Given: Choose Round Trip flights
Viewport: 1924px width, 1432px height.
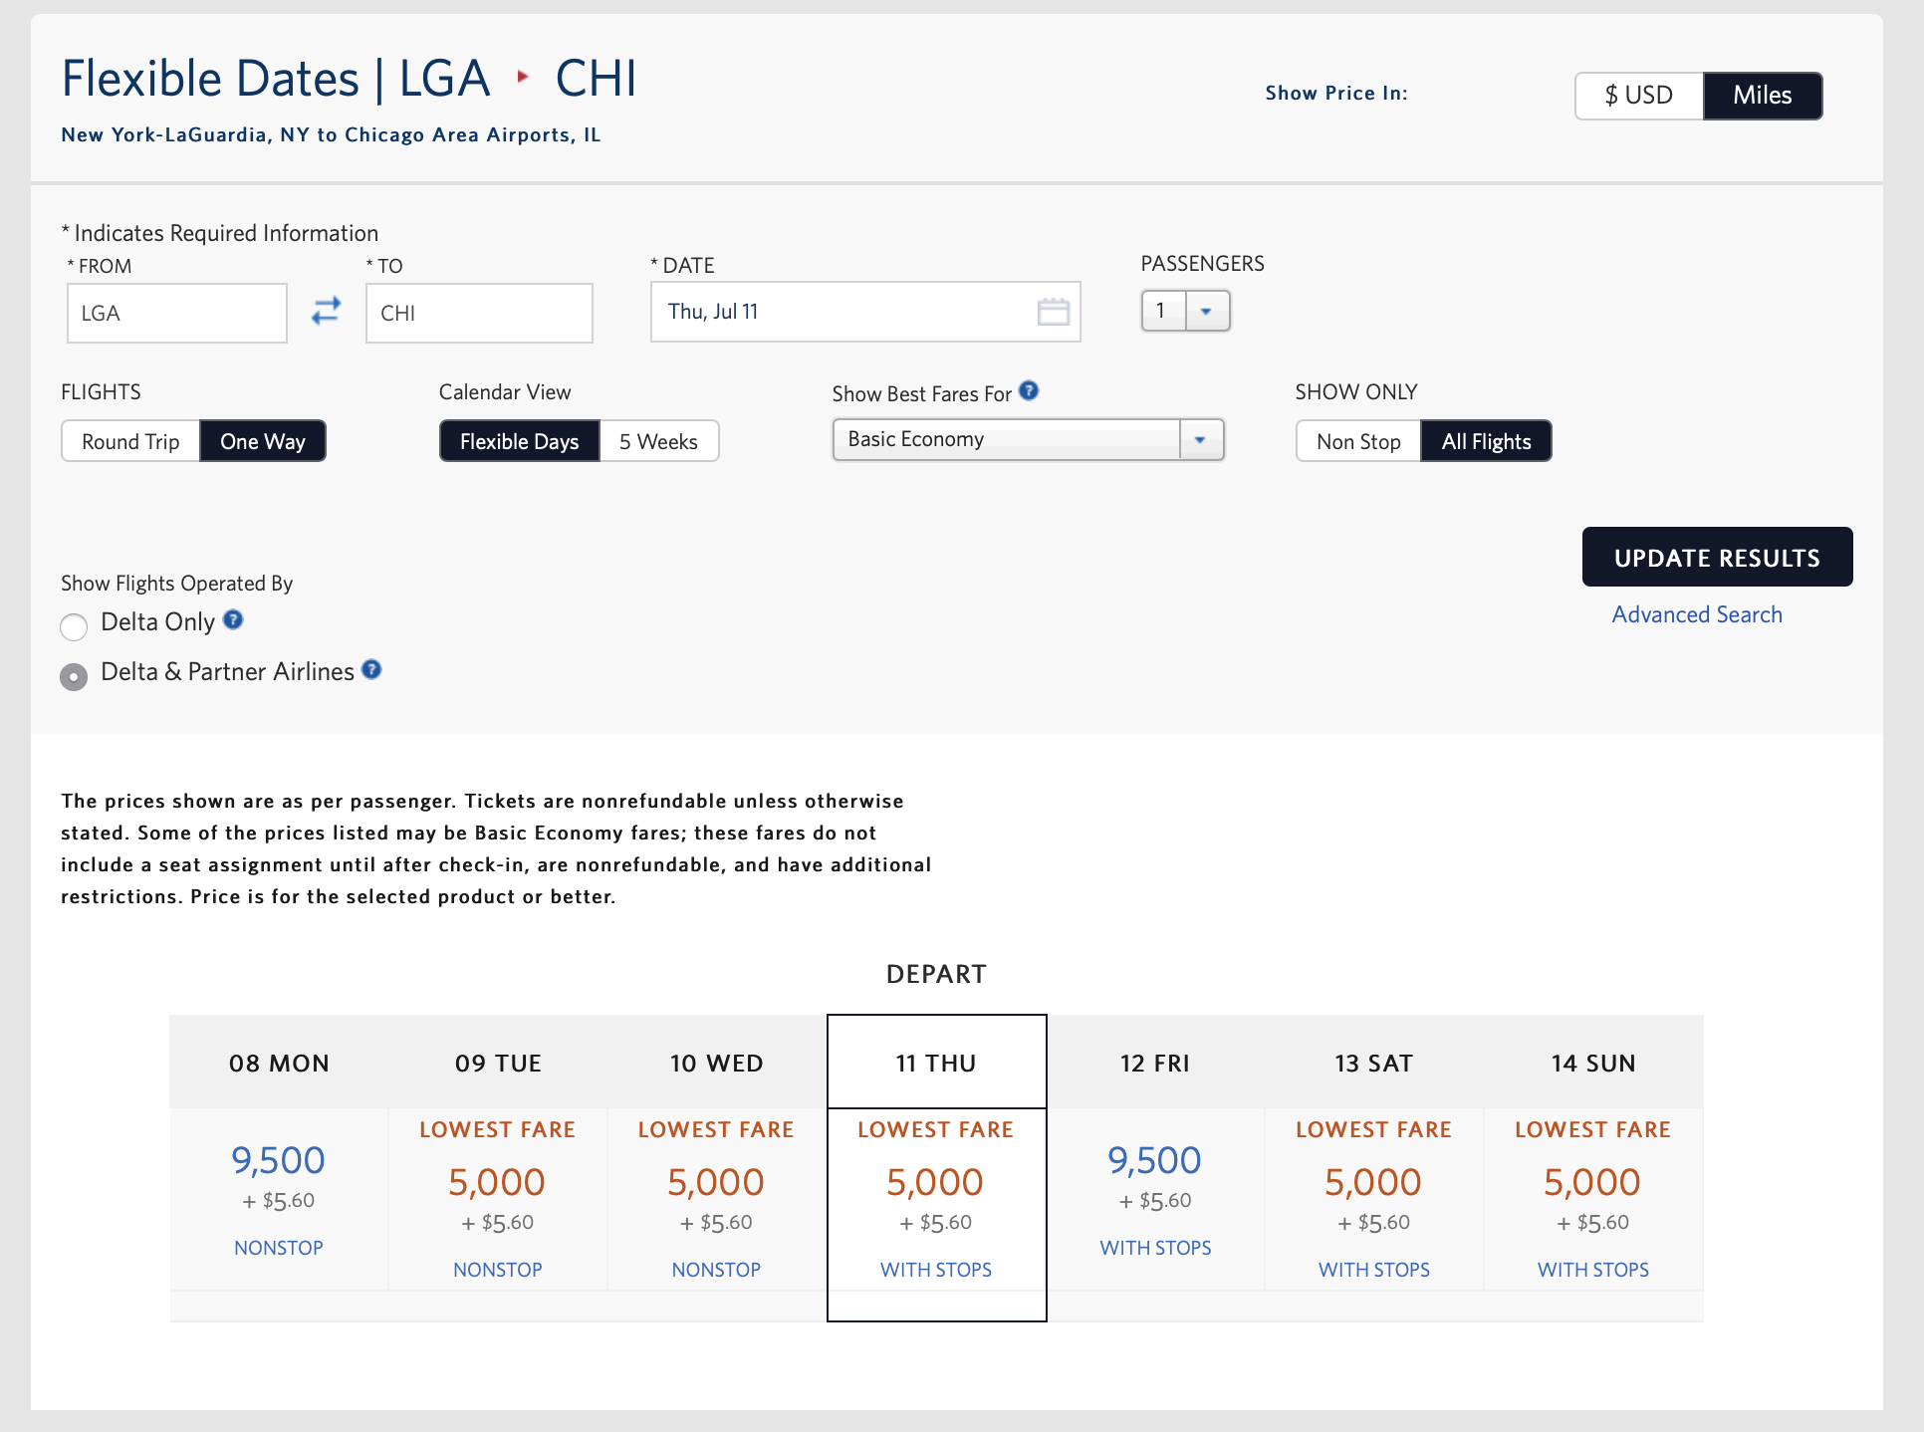Looking at the screenshot, I should tap(130, 441).
